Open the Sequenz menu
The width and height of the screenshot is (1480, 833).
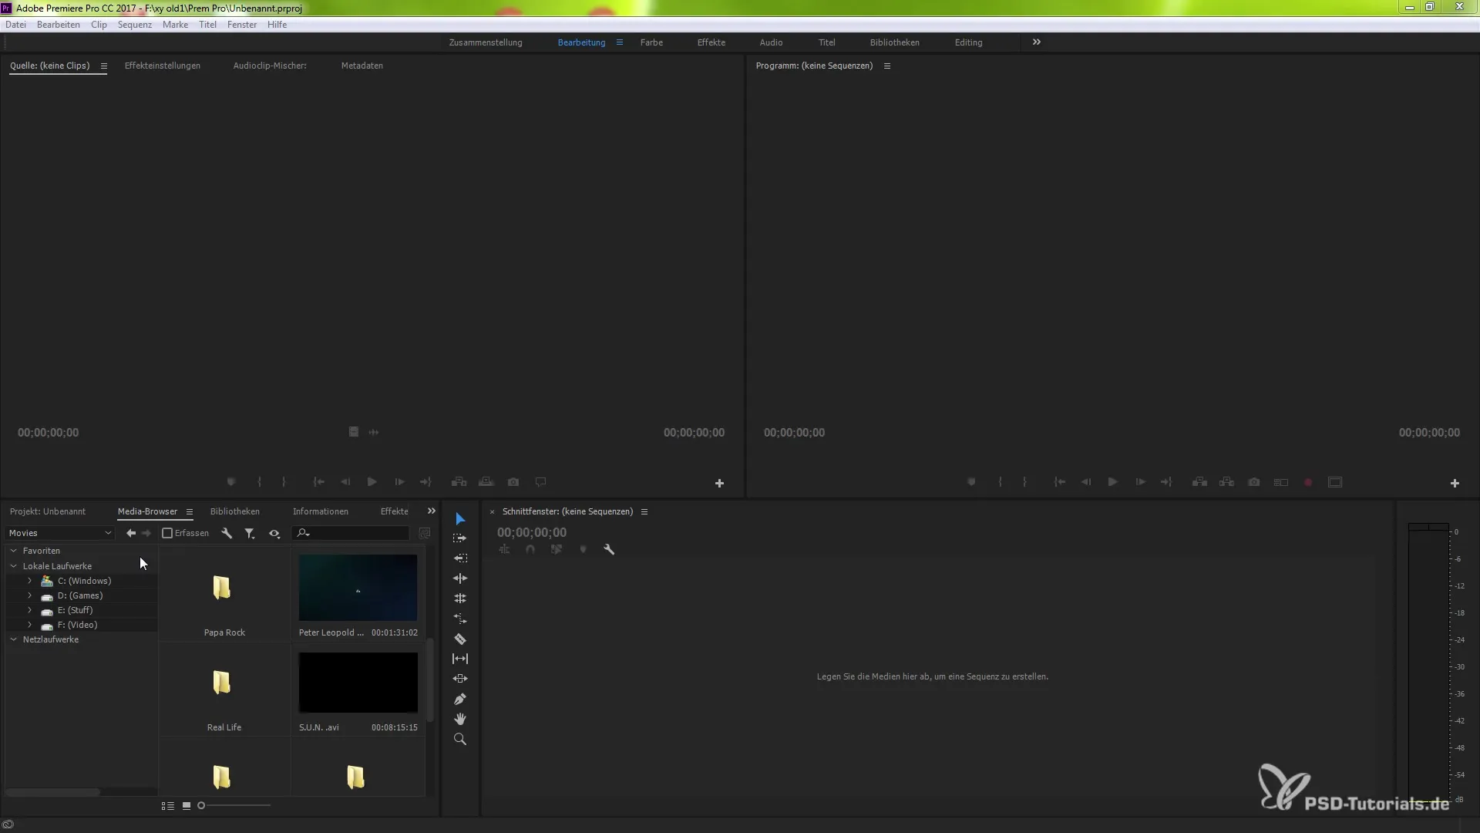click(x=134, y=25)
